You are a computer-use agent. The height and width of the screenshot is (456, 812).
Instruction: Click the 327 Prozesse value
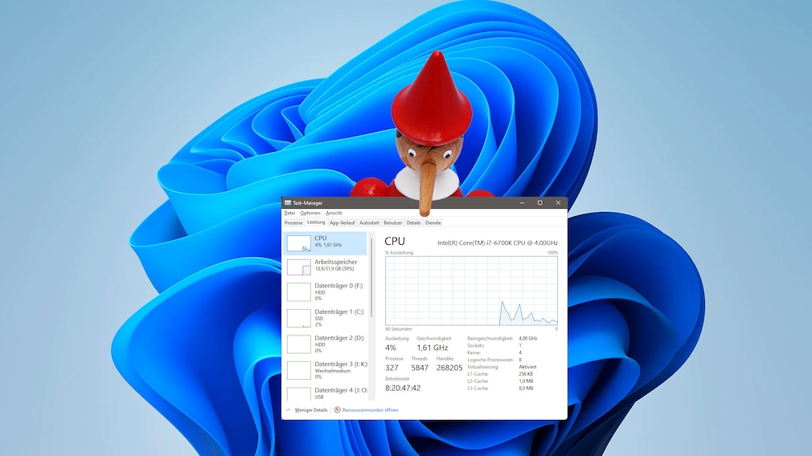pos(392,368)
